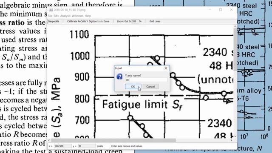Click 'stress ratio' bold text in background document

(x=12, y=23)
